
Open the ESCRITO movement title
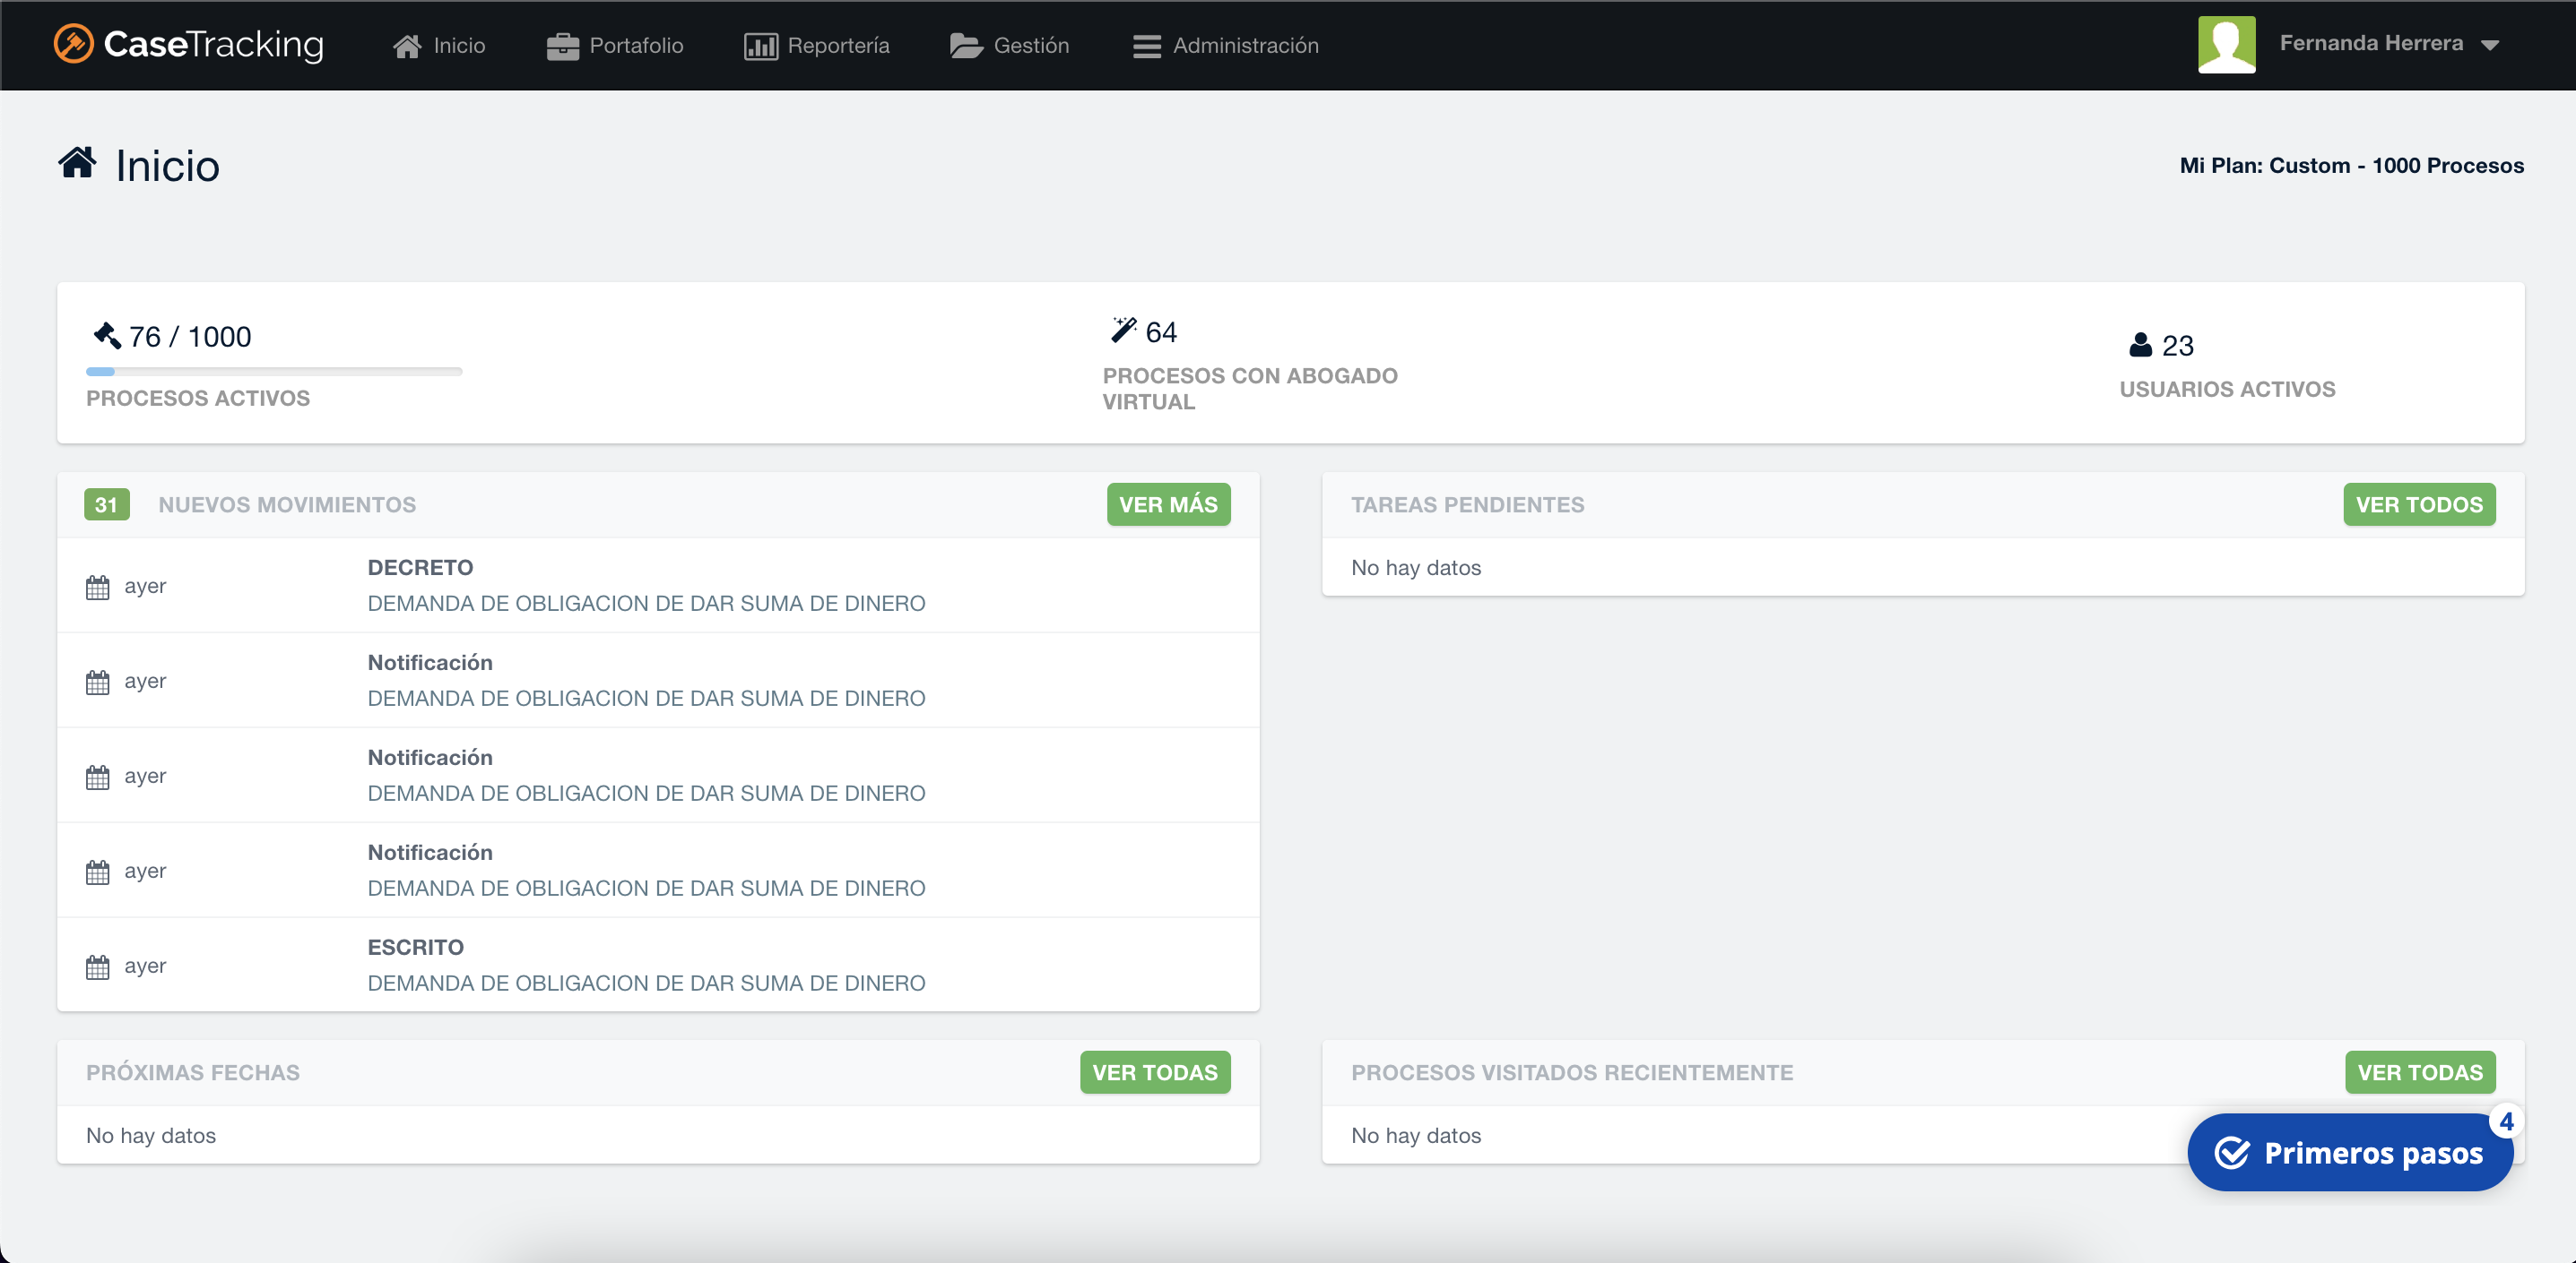tap(416, 948)
